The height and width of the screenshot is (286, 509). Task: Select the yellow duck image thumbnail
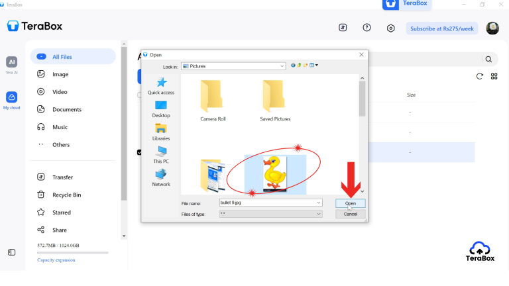coord(275,174)
